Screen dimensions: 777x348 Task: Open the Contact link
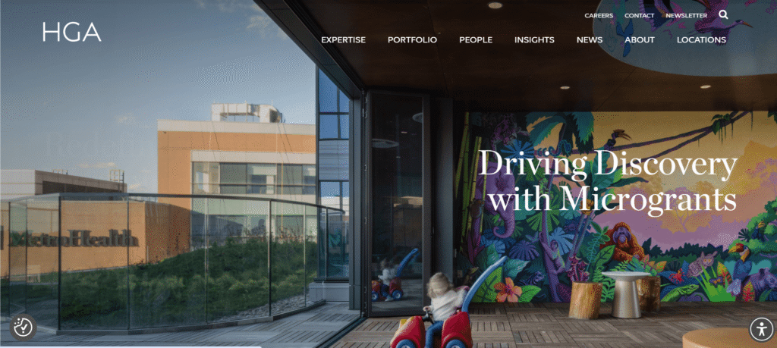[x=639, y=15]
